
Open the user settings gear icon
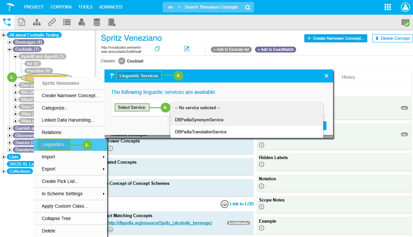[82, 22]
